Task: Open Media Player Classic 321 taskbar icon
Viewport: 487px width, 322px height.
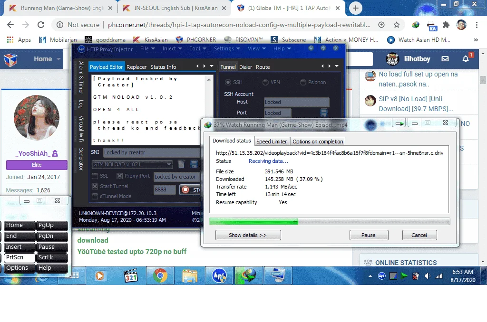Action: point(131,275)
